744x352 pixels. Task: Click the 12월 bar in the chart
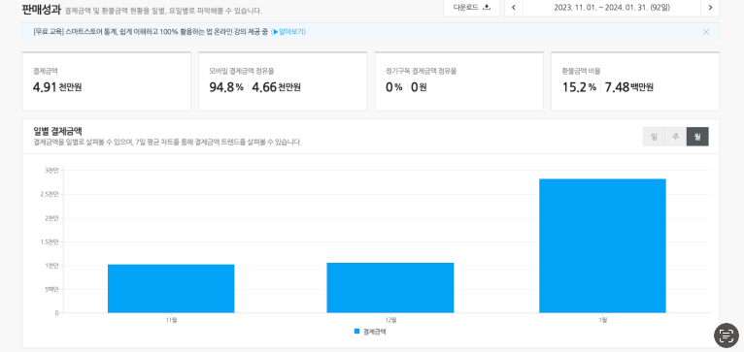point(390,288)
